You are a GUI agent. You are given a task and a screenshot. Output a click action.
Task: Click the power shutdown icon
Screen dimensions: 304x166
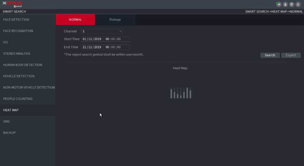tap(298, 4)
